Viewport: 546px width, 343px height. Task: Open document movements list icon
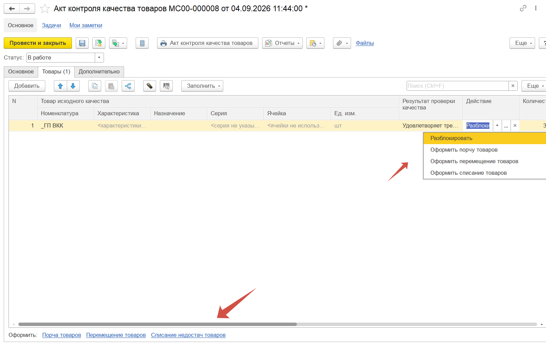coord(142,43)
